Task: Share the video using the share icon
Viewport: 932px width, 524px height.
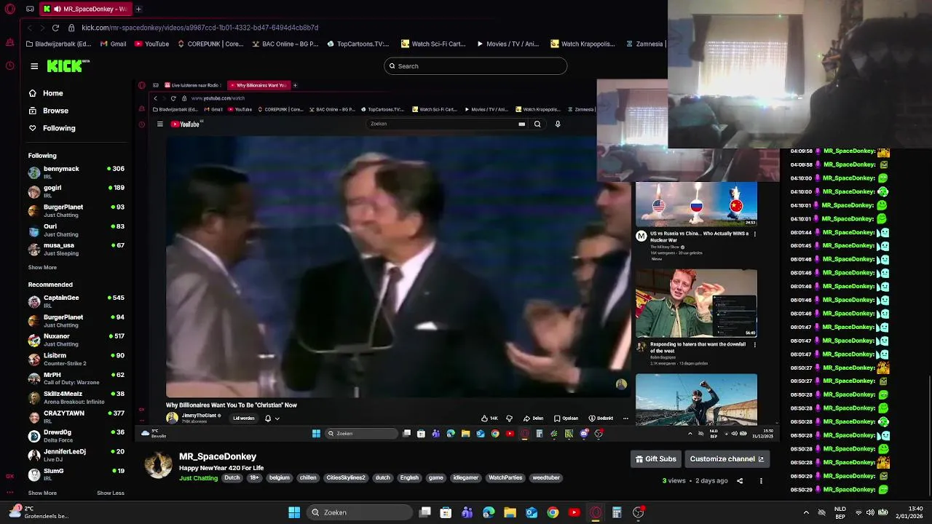Action: 740,481
